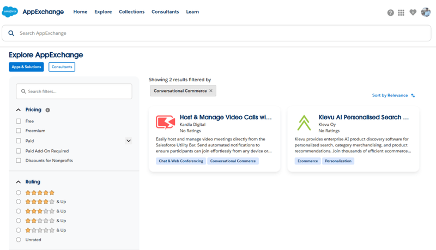Switch to the Consultants tab button

coord(62,67)
